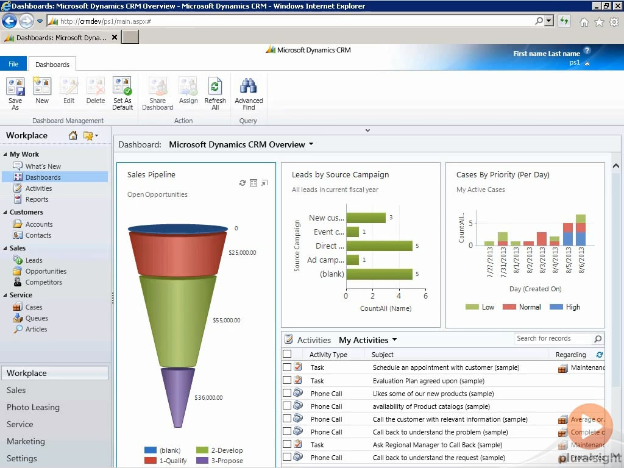Collapse the Sales navigation group arrow
Screen dimensions: 624x468
pos(5,249)
